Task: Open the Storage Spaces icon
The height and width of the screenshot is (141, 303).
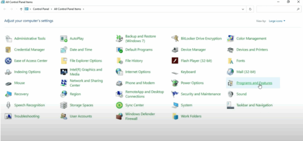Action: point(64,105)
